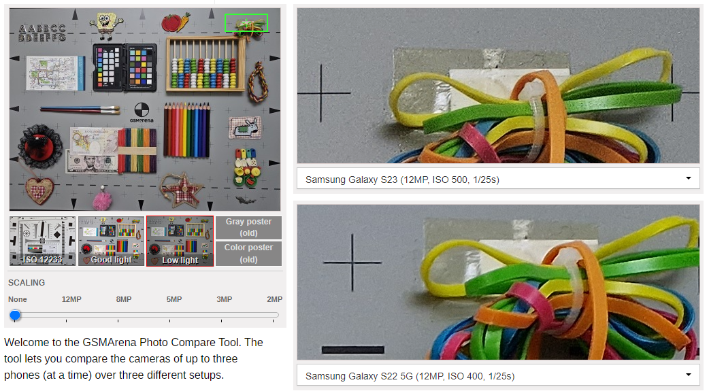The width and height of the screenshot is (709, 391).
Task: Select the Good light scene thumbnail
Action: (x=111, y=241)
